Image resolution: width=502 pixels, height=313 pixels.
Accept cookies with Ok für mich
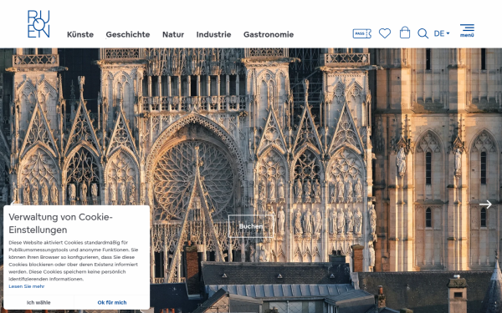pos(112,302)
